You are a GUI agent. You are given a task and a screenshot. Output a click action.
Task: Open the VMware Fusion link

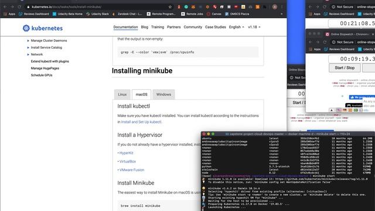pos(132,170)
